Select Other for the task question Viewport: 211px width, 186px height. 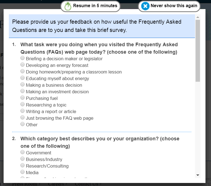click(x=23, y=124)
